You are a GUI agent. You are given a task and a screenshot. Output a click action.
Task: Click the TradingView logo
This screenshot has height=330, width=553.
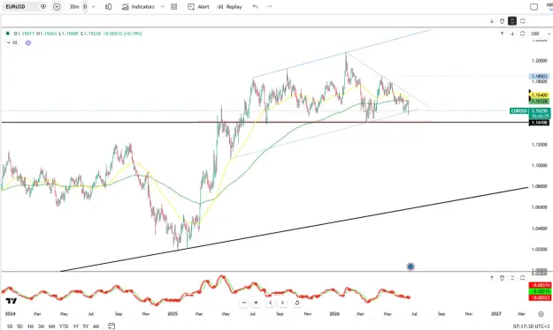12,301
